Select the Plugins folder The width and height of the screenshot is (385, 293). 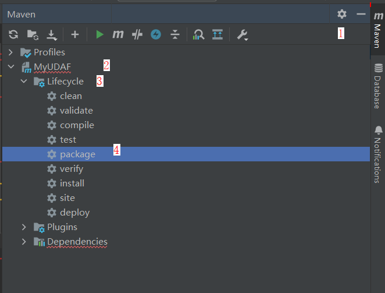click(x=62, y=227)
